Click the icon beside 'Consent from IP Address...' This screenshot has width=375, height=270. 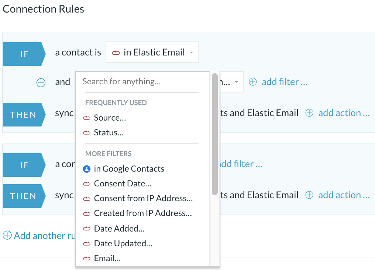pyautogui.click(x=87, y=199)
